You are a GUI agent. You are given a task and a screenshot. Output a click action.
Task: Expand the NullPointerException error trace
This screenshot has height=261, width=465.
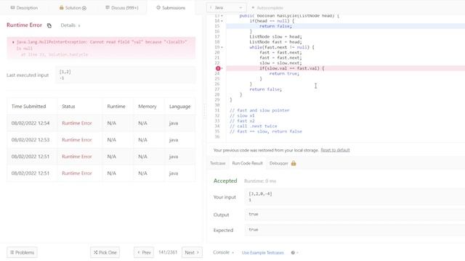(x=13, y=42)
